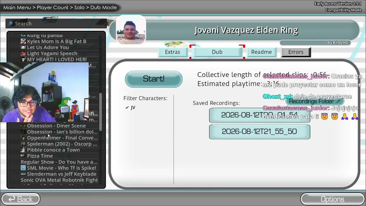
Task: Open the Readme tab
Action: (x=261, y=52)
